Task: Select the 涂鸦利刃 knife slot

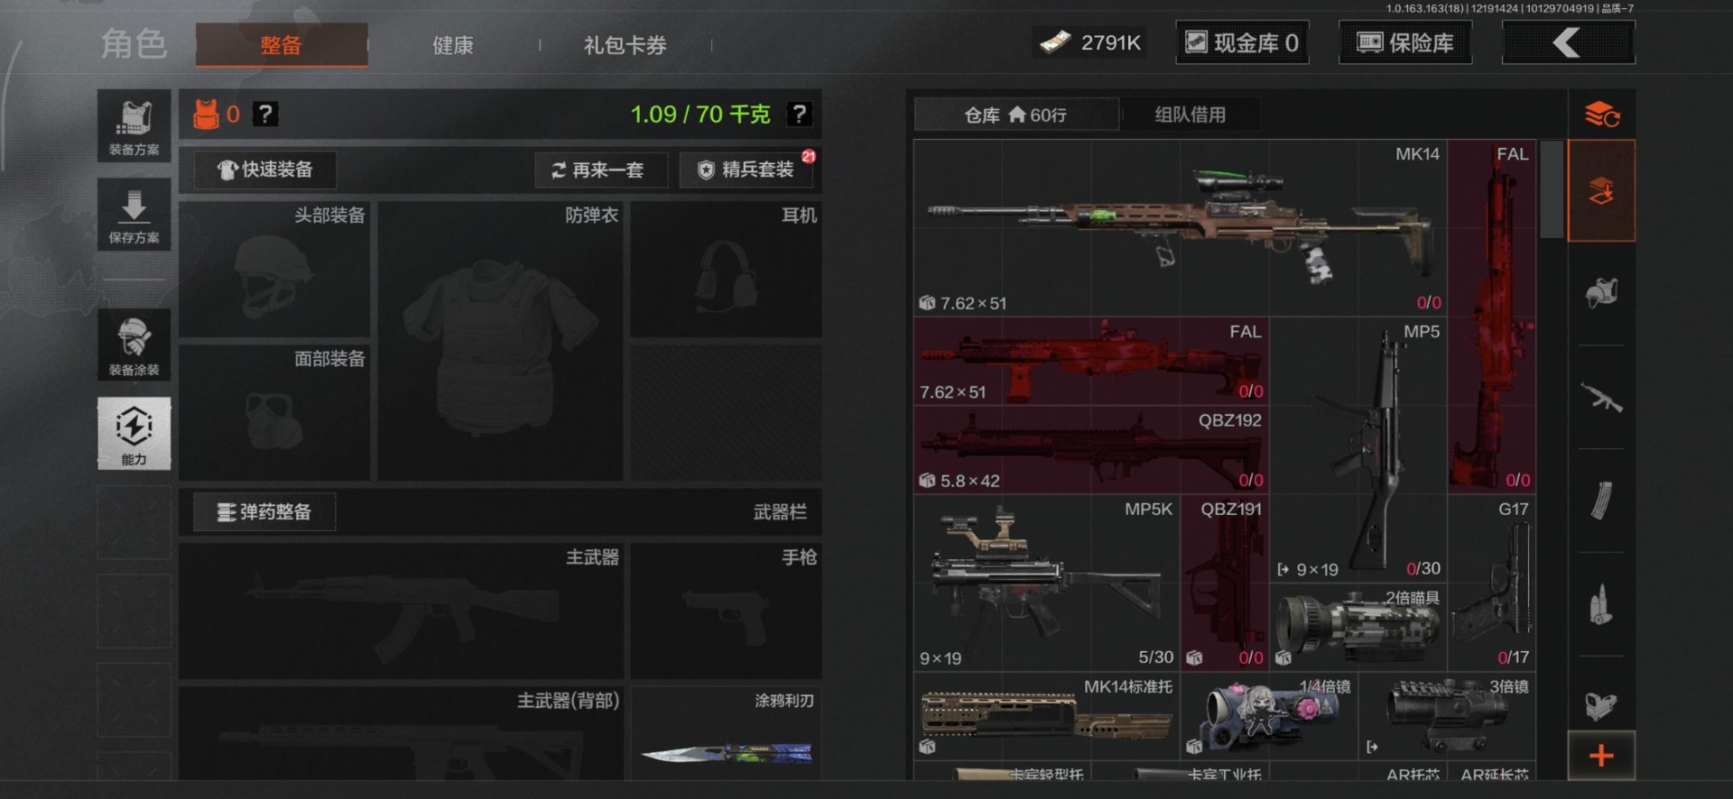Action: [726, 732]
